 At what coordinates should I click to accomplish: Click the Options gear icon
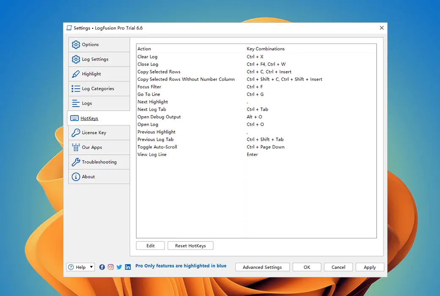point(76,44)
